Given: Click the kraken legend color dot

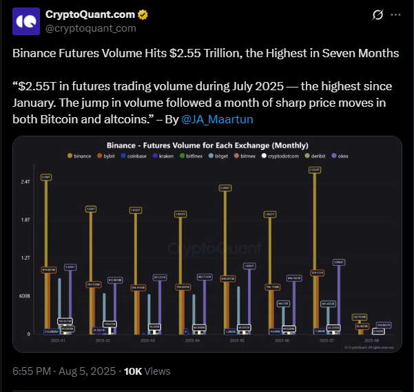Looking at the screenshot, I should click(x=155, y=156).
